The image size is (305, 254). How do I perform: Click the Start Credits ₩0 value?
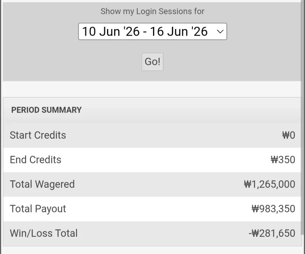(x=289, y=135)
